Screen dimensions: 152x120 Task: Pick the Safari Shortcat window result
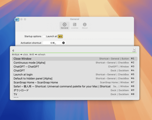[75, 86]
